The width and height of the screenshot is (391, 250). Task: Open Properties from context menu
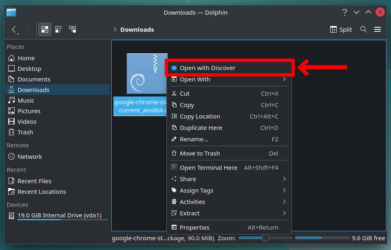[x=229, y=227]
